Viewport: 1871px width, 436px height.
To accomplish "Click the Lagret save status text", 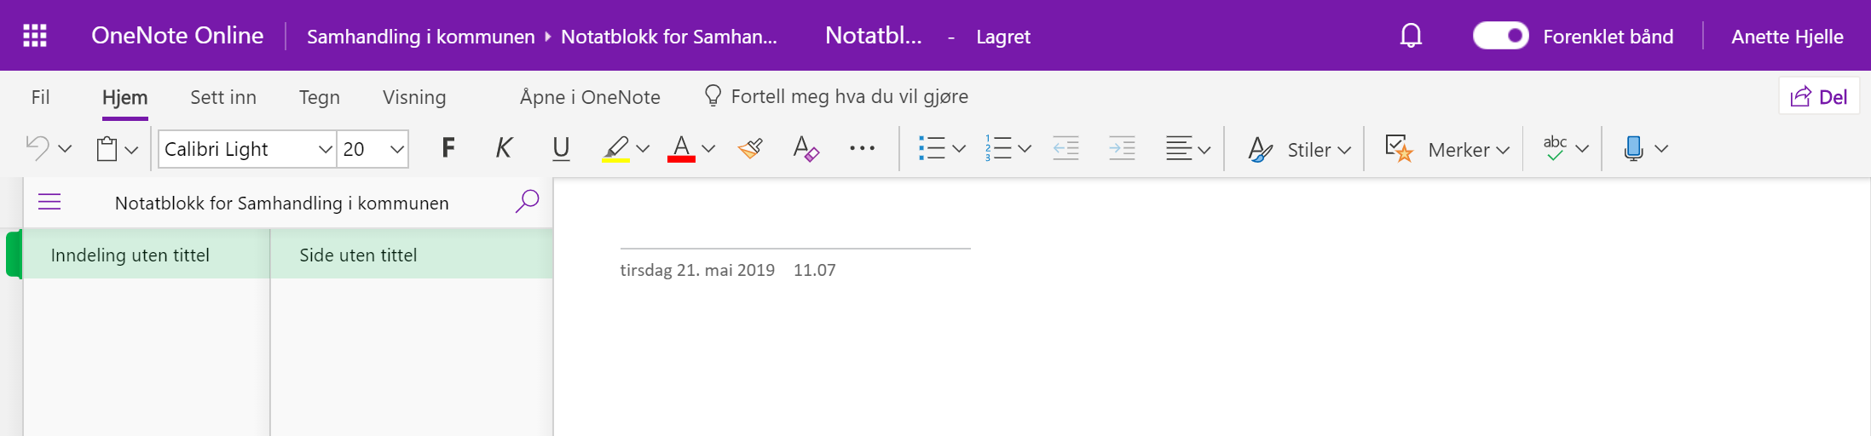I will tap(1003, 37).
